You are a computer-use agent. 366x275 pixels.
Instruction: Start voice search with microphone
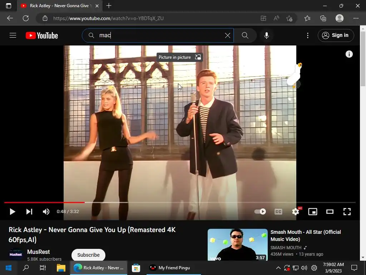click(267, 35)
